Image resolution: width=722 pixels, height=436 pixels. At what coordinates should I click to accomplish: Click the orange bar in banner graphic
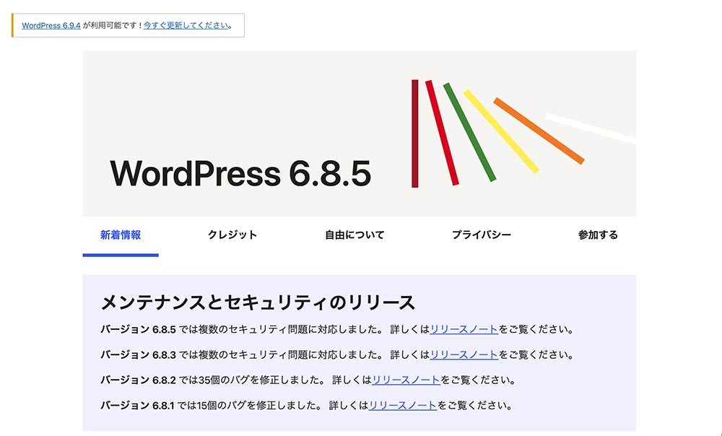pos(538,130)
